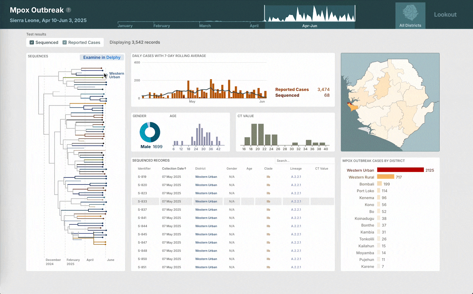The image size is (473, 294).
Task: Open lineage A.2.2.1 for record S-819
Action: [296, 177]
